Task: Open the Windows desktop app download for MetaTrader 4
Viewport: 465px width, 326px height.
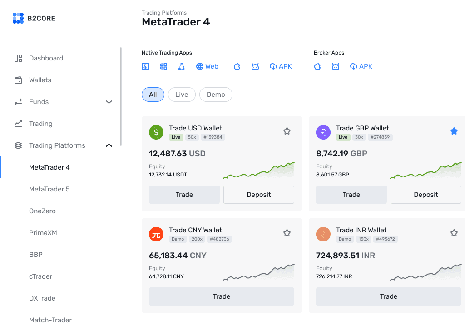Action: pyautogui.click(x=163, y=66)
